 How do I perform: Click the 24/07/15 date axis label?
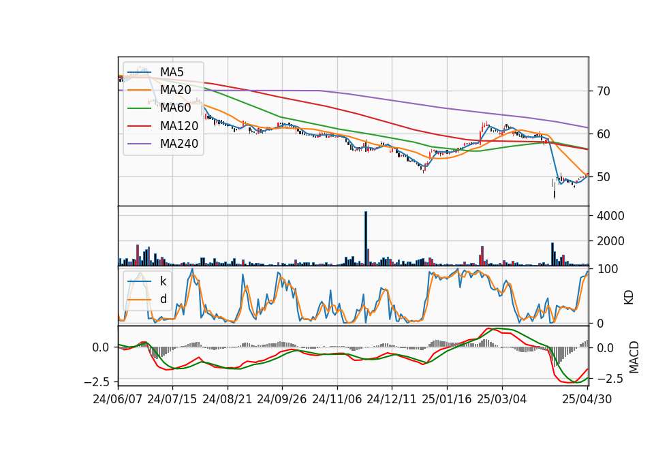point(172,399)
